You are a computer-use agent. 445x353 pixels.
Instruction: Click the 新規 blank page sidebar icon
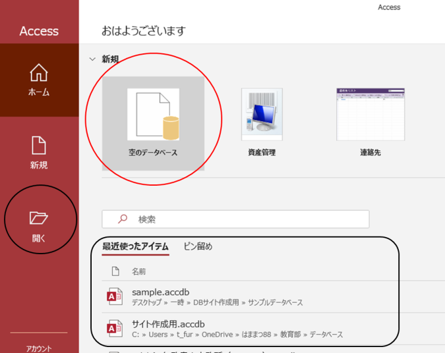(x=39, y=146)
